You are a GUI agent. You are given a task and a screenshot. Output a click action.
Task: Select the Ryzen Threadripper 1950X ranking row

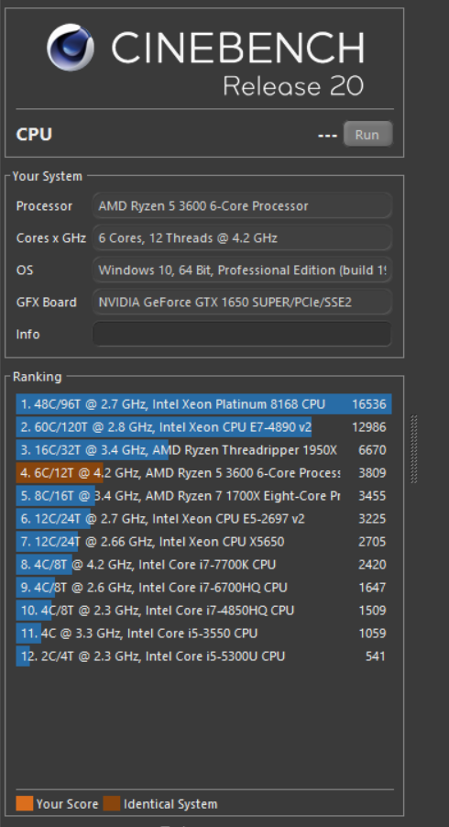click(x=203, y=450)
